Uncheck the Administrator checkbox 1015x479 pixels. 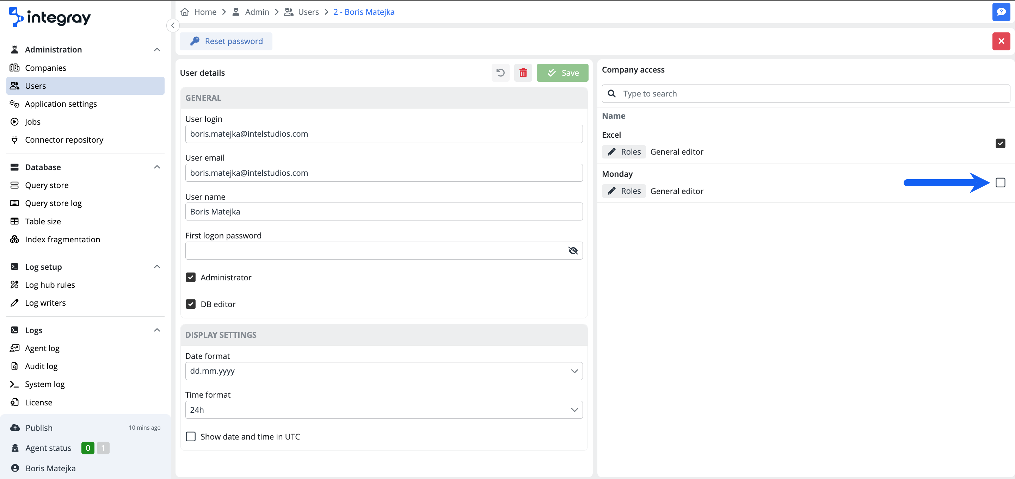[191, 277]
